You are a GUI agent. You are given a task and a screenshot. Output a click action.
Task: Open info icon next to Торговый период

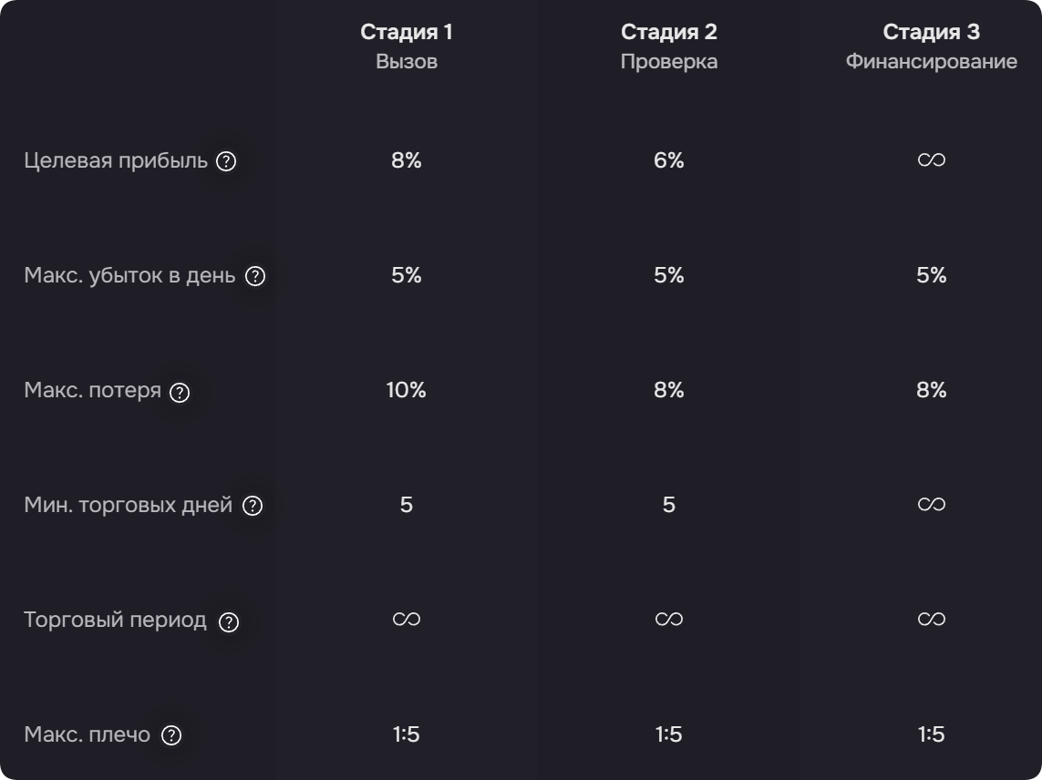229,621
